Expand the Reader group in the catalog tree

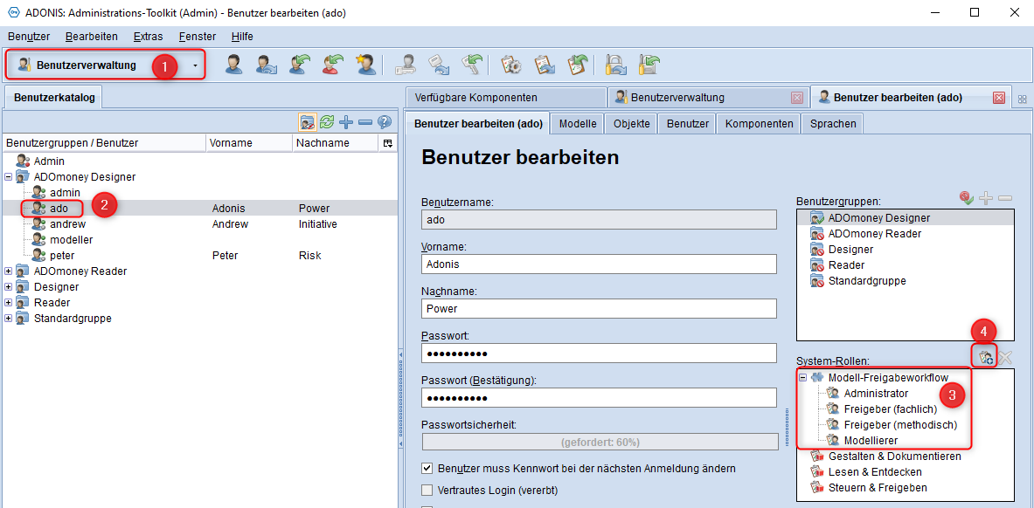pyautogui.click(x=8, y=302)
